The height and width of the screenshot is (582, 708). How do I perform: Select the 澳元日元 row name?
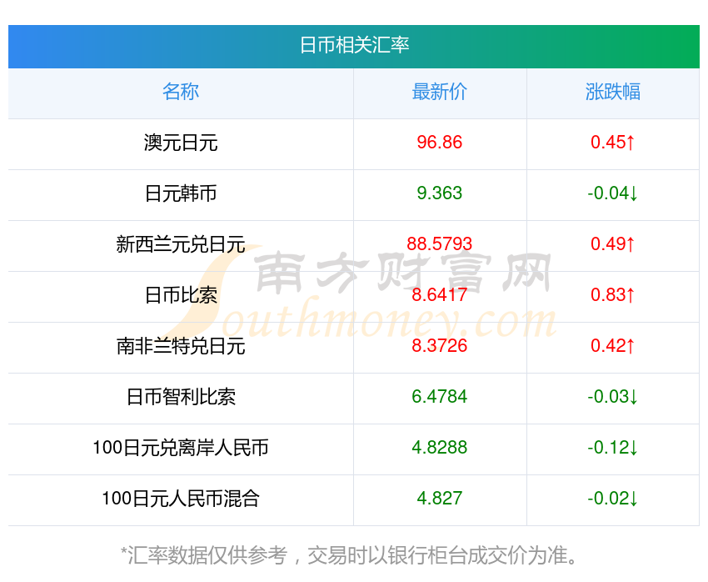181,143
